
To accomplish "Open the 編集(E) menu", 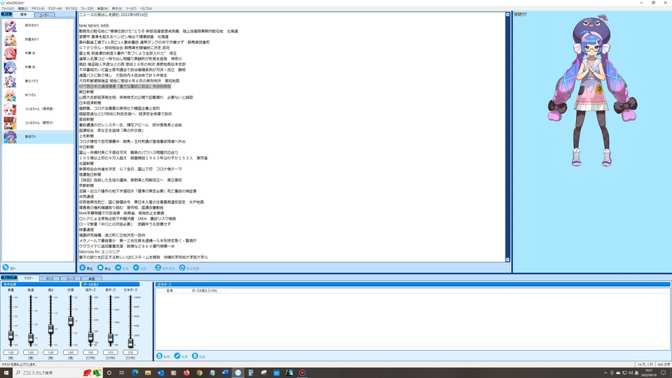I will pyautogui.click(x=22, y=8).
